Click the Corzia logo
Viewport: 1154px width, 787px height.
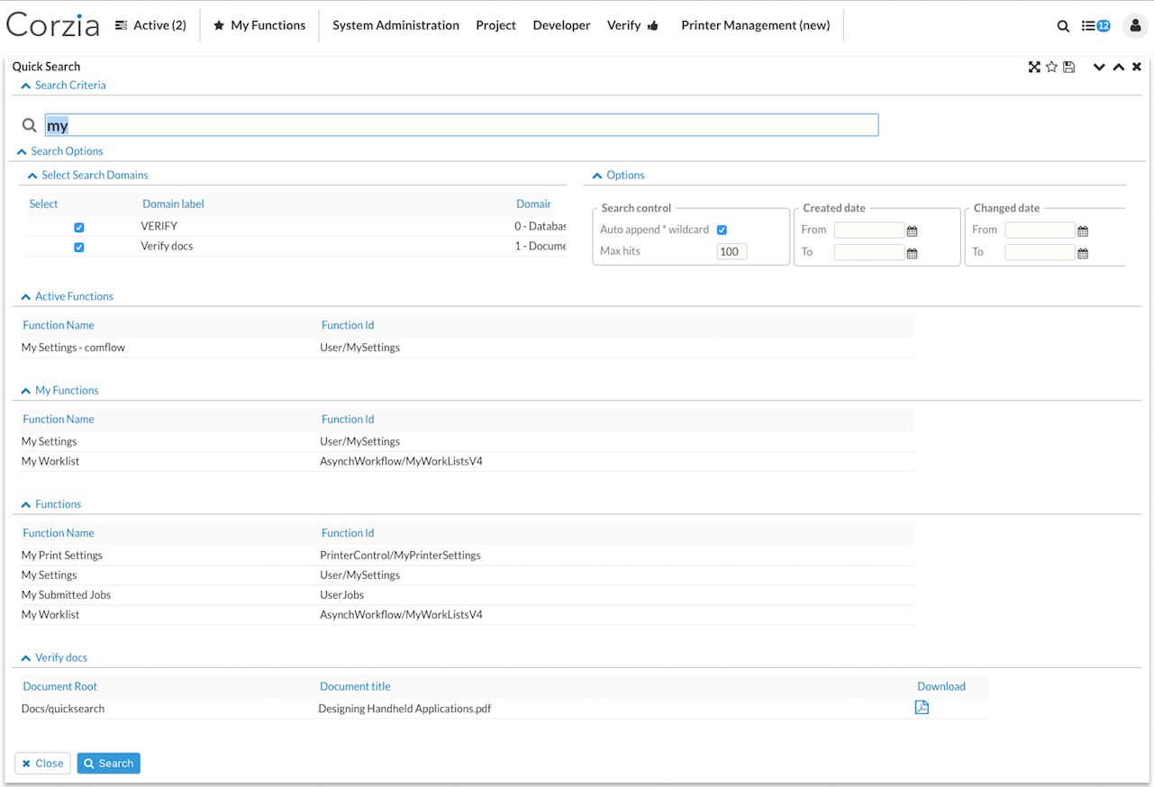52,24
